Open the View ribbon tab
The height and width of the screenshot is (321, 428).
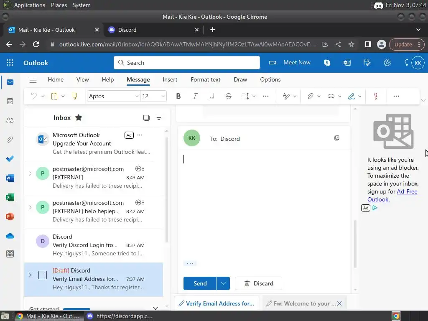click(x=82, y=80)
